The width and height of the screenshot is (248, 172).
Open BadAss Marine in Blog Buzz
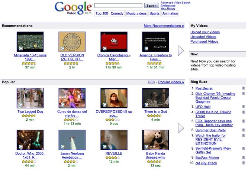tap(207, 158)
